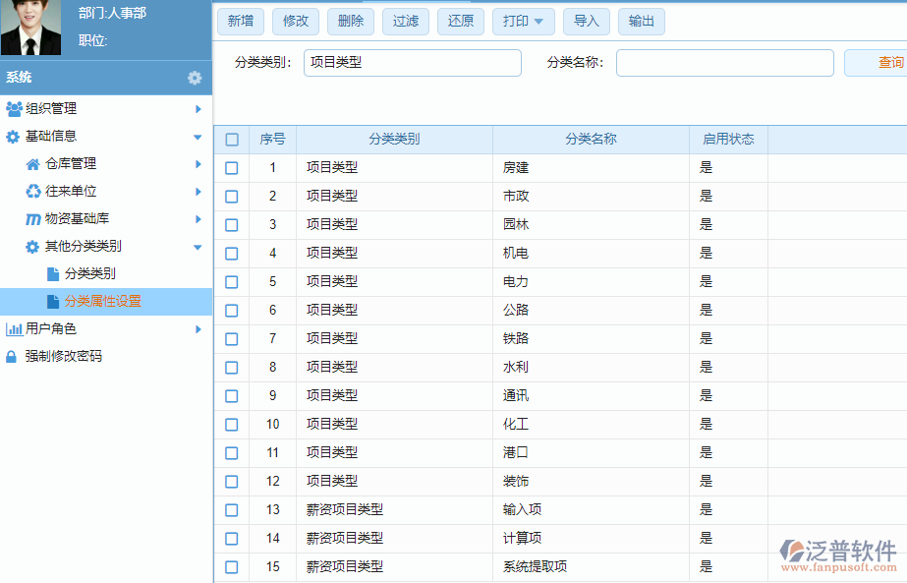Click the 往来单位 circular icon
The width and height of the screenshot is (907, 583).
coord(33,192)
